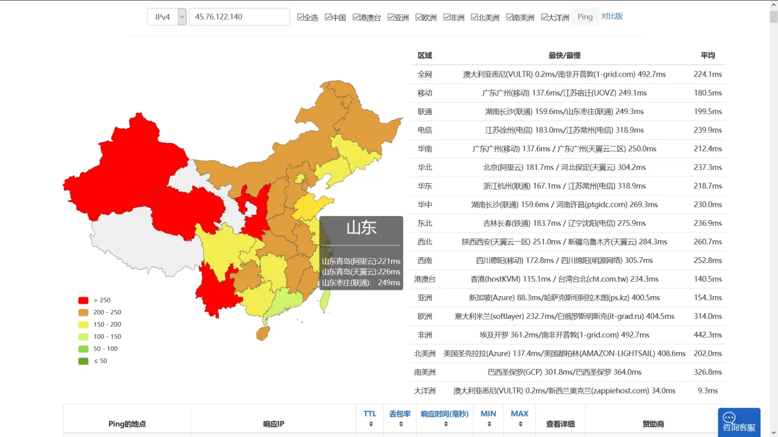Click the green ≤50 legend swatch
This screenshot has height=437, width=778.
(x=84, y=361)
